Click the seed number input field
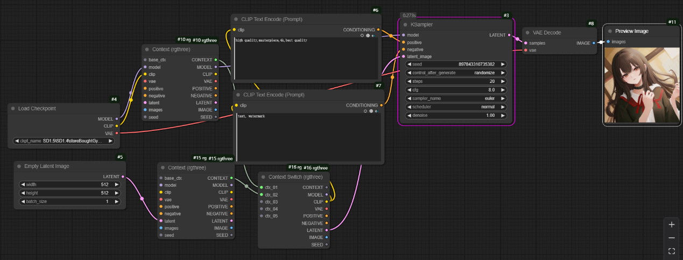 pos(456,64)
